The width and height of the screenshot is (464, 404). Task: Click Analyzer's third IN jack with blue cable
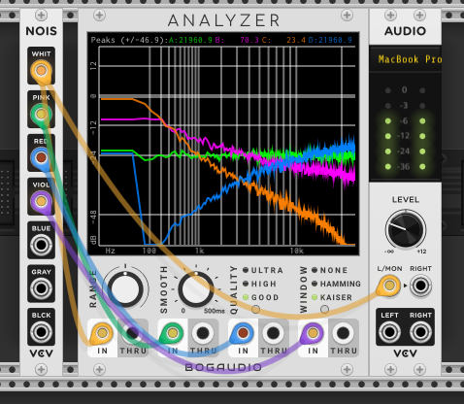(243, 333)
